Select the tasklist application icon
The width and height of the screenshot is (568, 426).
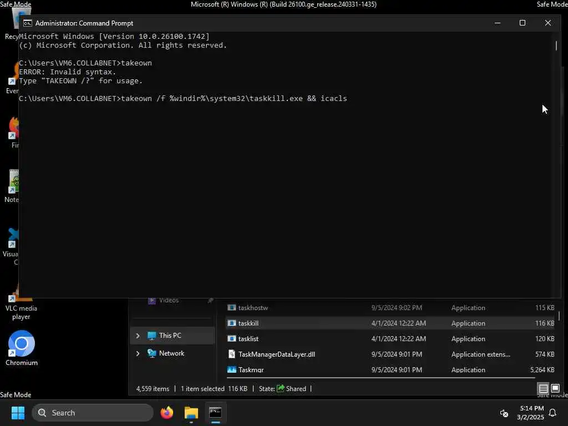click(231, 339)
